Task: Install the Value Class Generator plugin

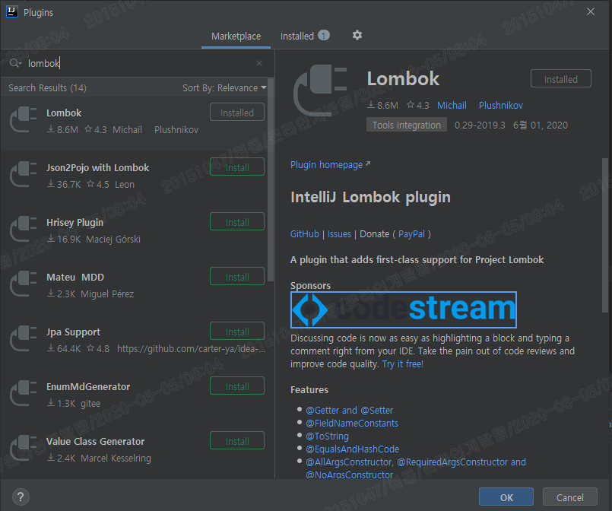Action: (237, 441)
